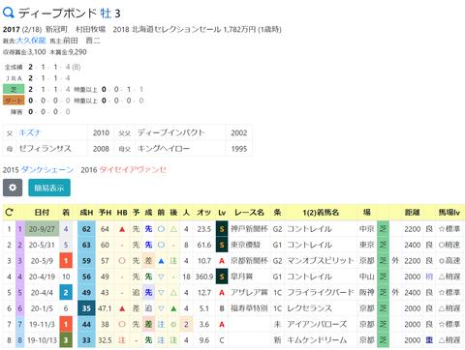Viewport: 465px width, 350px height.
Task: Click S level badge in 皐月賞 row
Action: click(222, 277)
